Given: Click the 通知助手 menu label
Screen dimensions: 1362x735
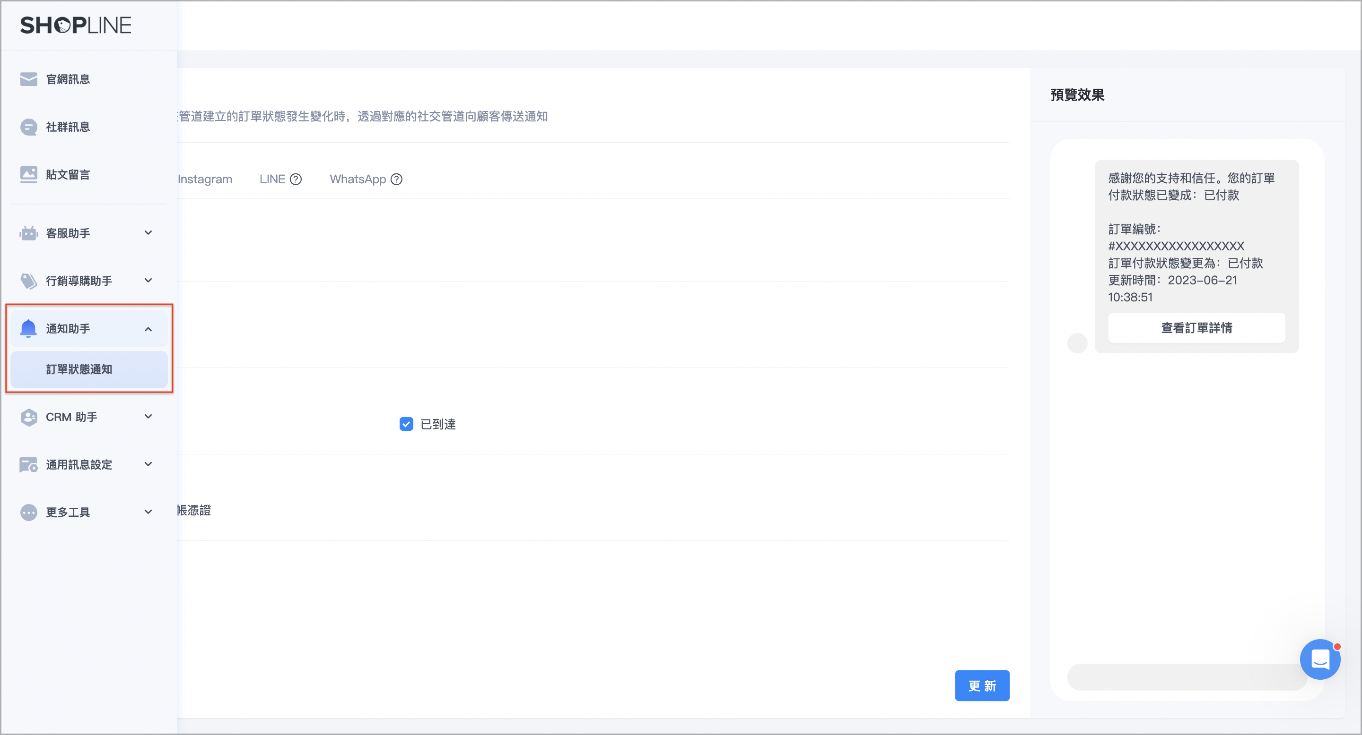Looking at the screenshot, I should 68,328.
